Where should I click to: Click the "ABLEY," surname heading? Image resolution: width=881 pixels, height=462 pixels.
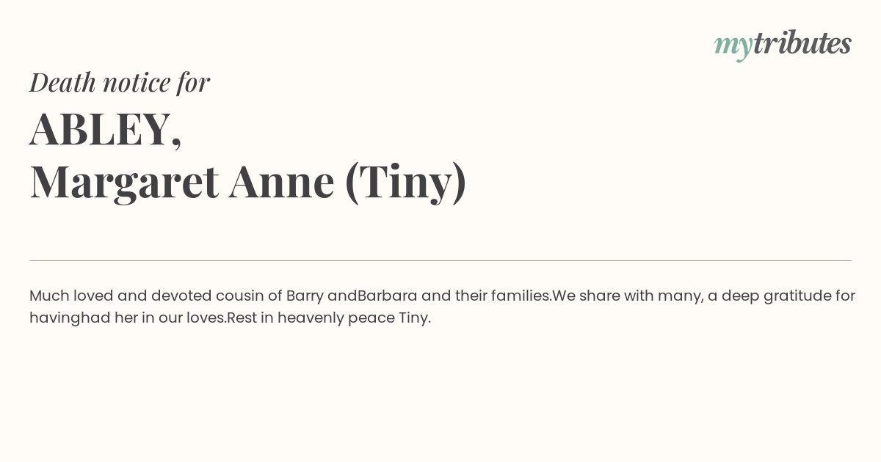point(106,130)
